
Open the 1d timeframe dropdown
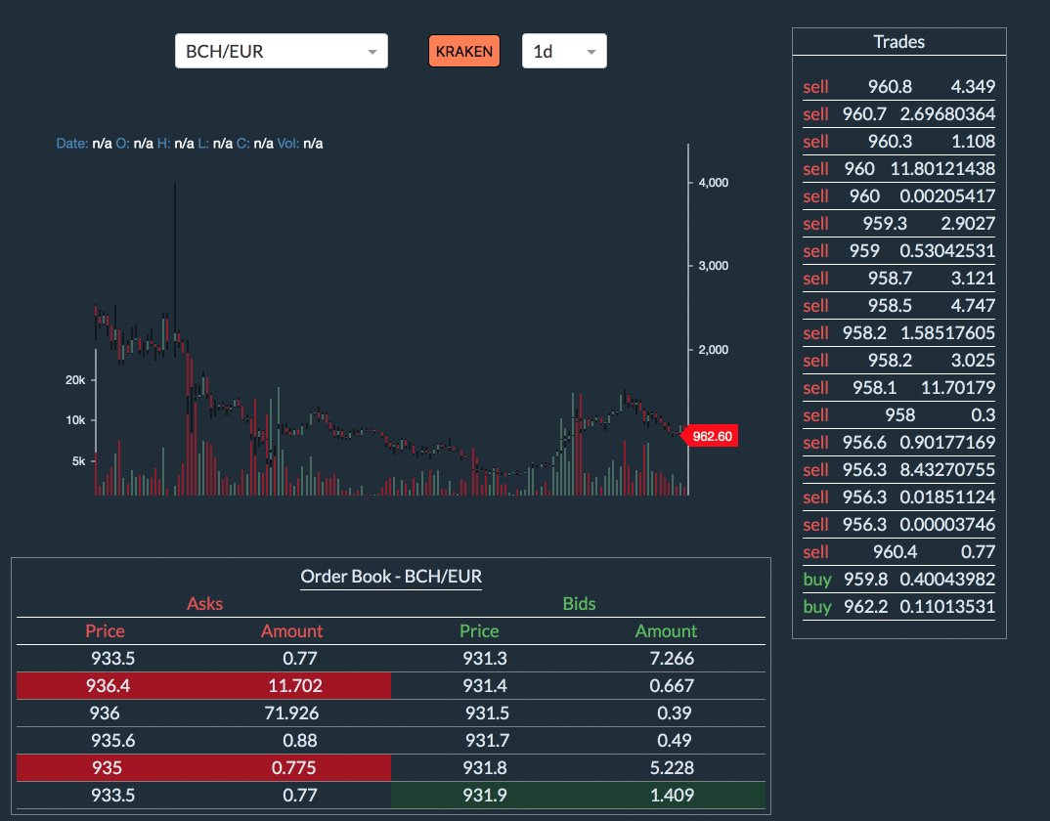pos(564,52)
